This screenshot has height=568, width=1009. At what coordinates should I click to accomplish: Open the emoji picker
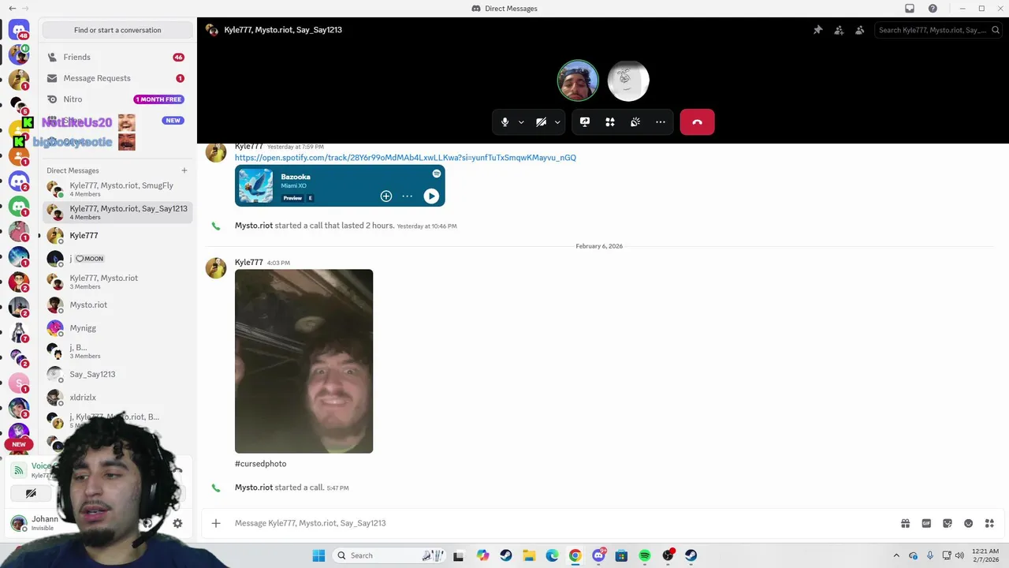968,523
